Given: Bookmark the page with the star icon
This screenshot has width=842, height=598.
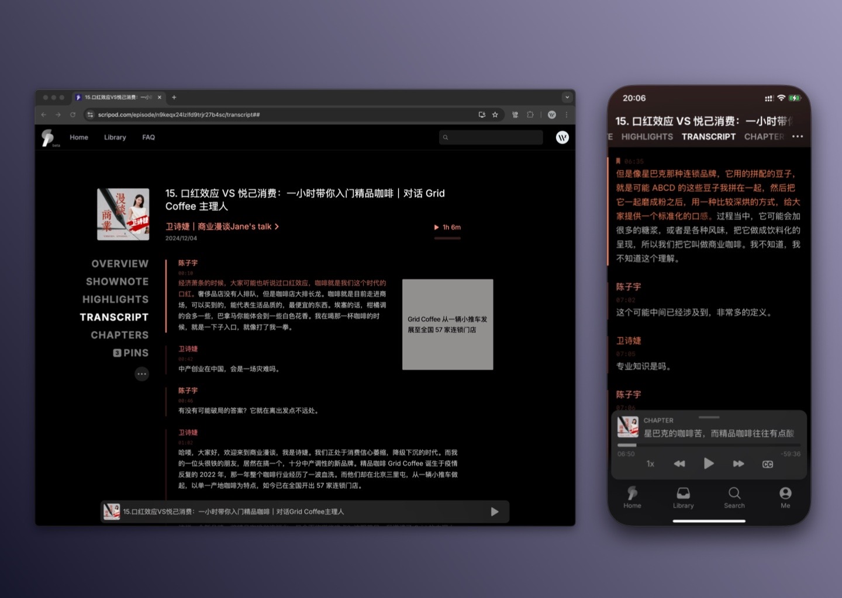Looking at the screenshot, I should (495, 114).
